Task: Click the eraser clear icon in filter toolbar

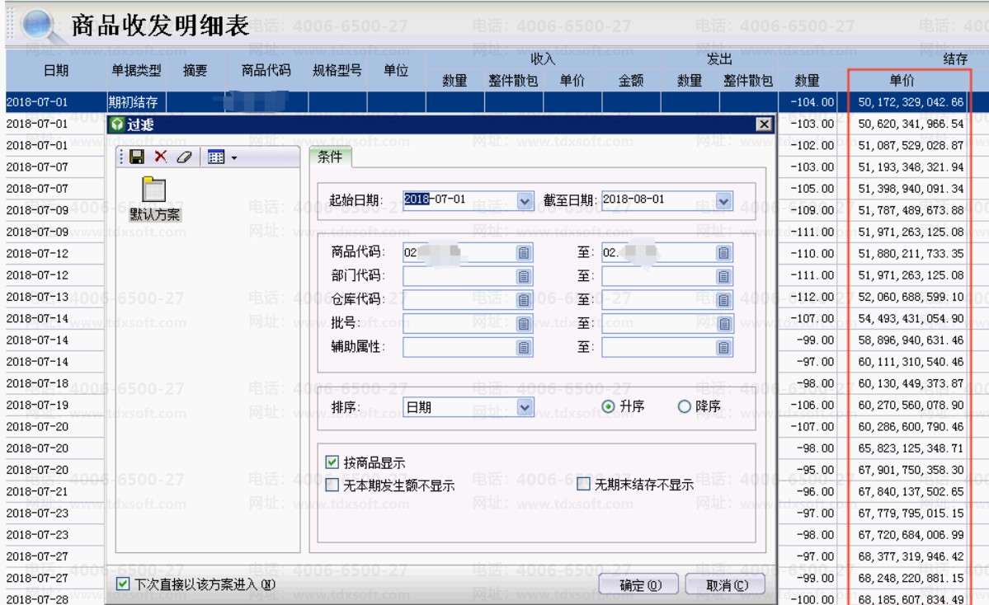Action: coord(184,157)
